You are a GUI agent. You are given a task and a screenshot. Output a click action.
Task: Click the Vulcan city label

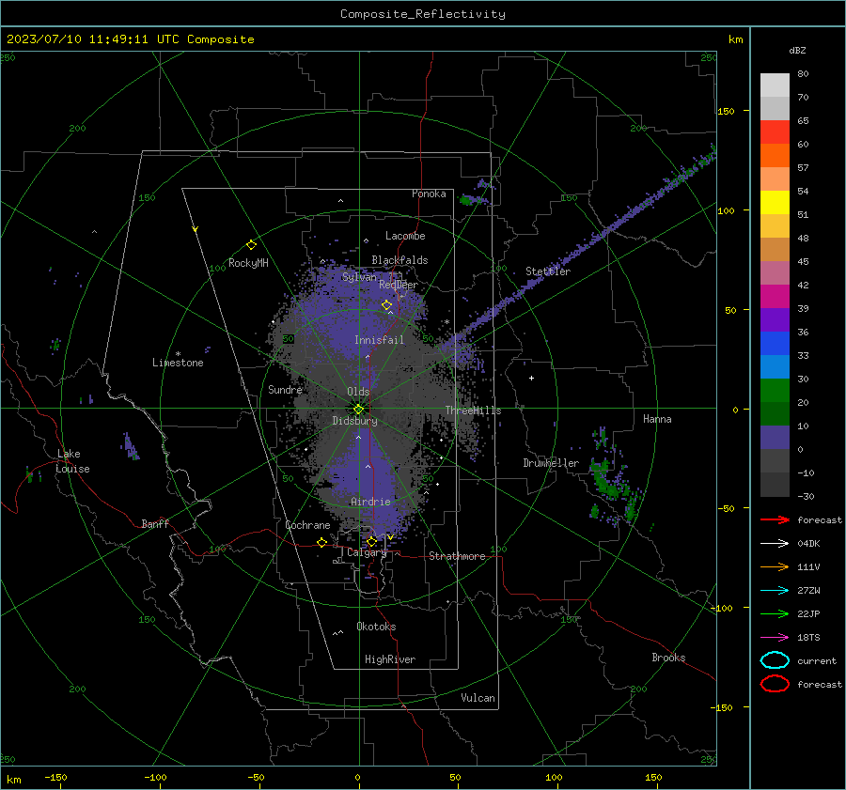tap(478, 698)
